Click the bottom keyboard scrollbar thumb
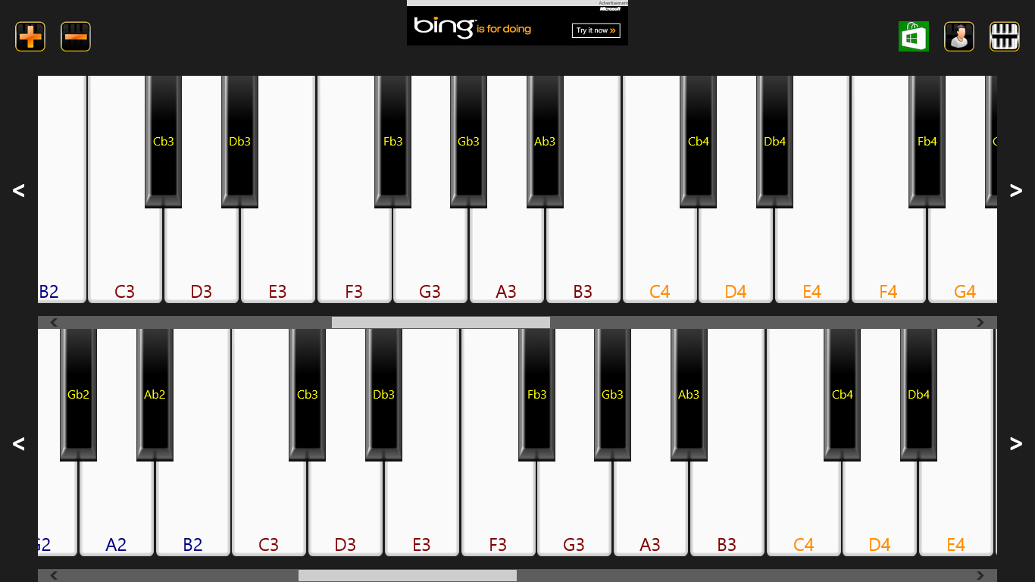This screenshot has width=1035, height=582. 408,575
